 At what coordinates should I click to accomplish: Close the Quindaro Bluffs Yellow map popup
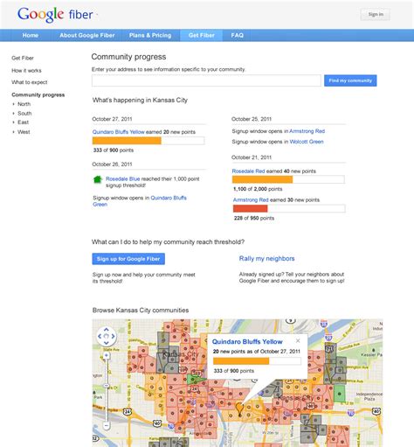click(x=298, y=340)
